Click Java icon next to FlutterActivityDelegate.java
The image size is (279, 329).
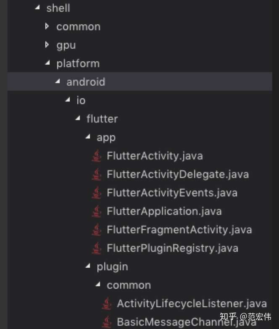(x=97, y=175)
